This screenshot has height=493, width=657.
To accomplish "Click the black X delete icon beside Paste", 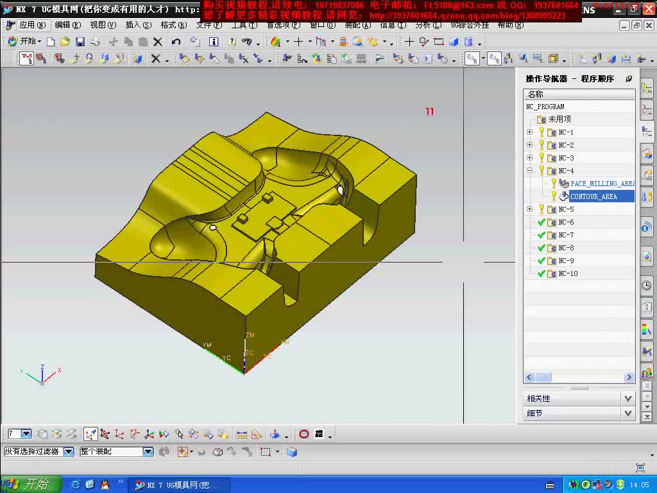I will [x=158, y=42].
